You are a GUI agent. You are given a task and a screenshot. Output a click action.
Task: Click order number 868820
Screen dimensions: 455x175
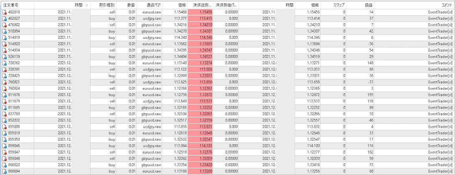pos(14,164)
